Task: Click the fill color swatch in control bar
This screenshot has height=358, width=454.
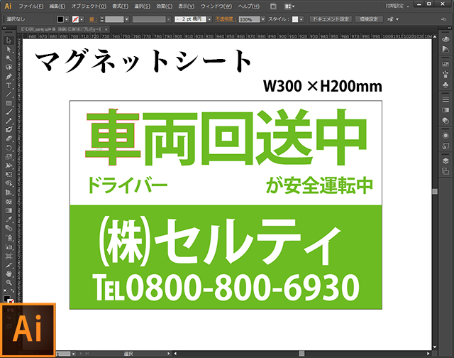Action: [60, 19]
